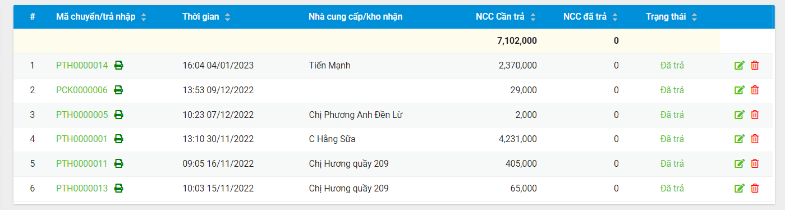Viewport: 785px width, 210px height.
Task: Click printer icon next to PTH0000013
Action: click(118, 188)
